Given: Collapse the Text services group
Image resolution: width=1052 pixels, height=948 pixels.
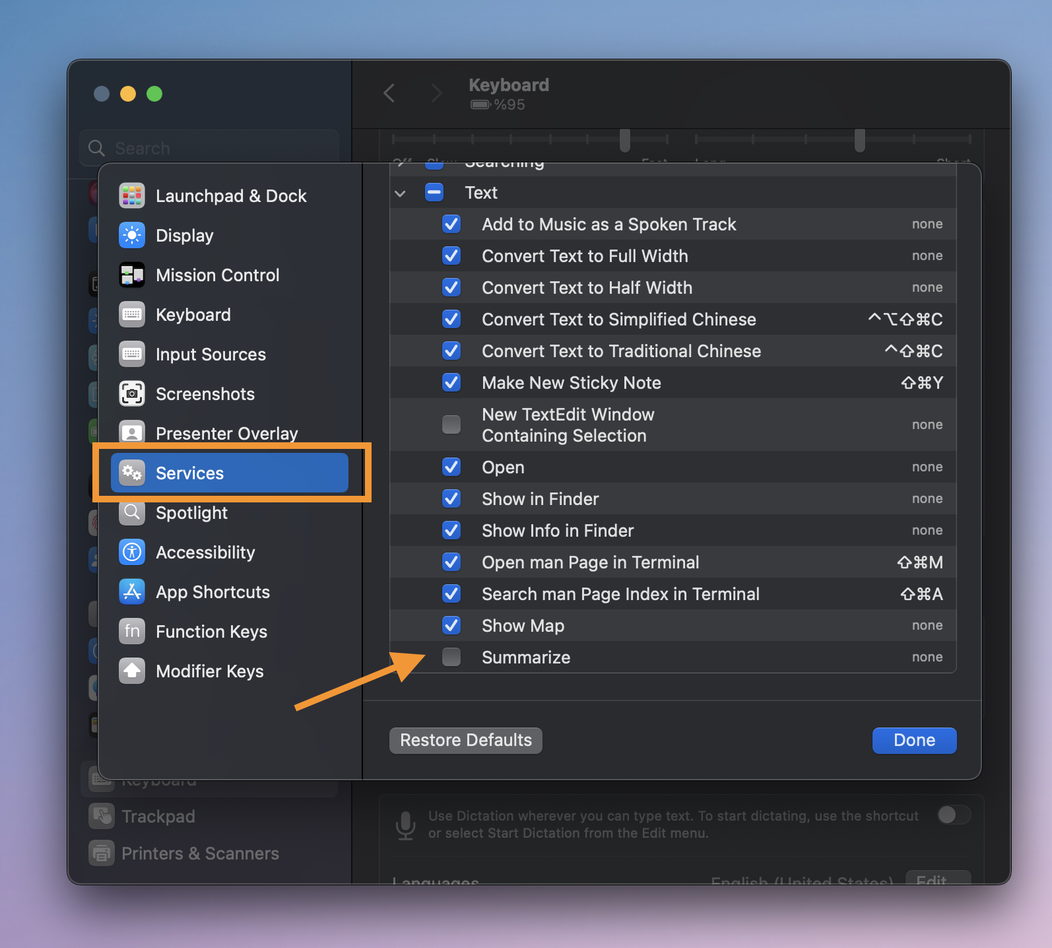Looking at the screenshot, I should pyautogui.click(x=400, y=193).
